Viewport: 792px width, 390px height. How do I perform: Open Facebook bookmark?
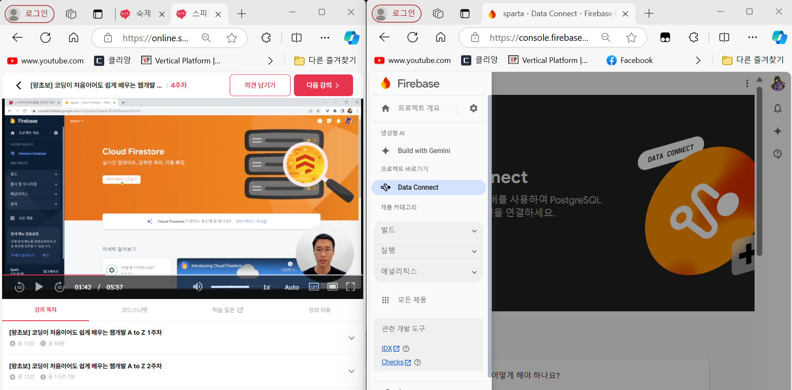point(630,60)
